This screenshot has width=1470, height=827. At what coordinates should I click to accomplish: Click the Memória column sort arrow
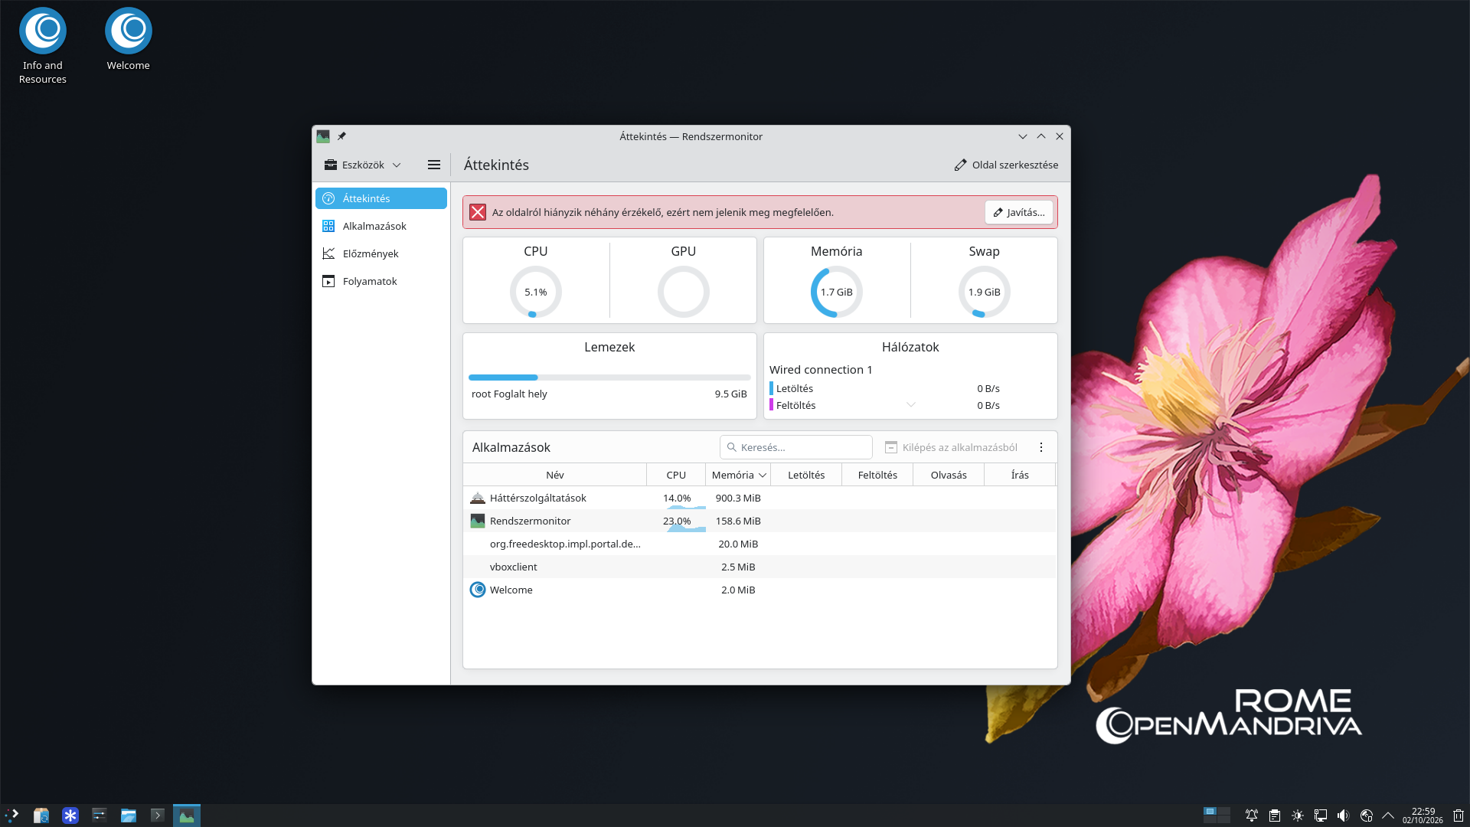coord(763,476)
